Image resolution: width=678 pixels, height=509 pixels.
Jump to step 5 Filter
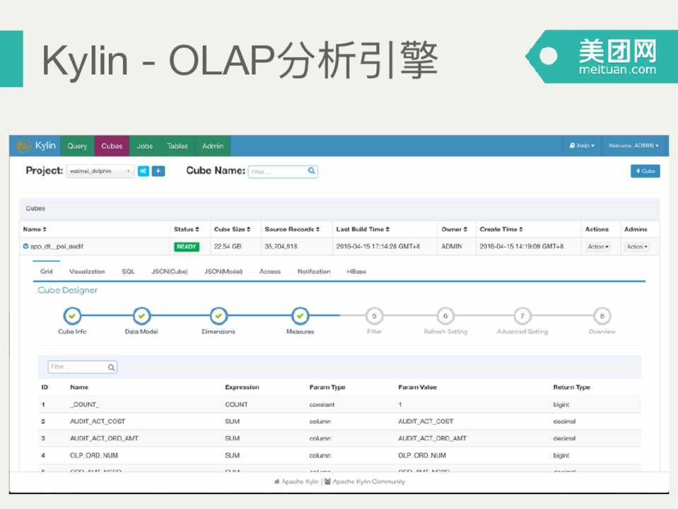coord(374,316)
